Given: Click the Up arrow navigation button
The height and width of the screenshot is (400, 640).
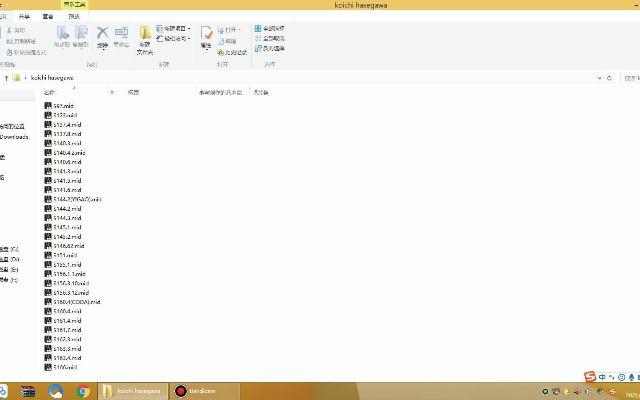Looking at the screenshot, I should [6, 78].
